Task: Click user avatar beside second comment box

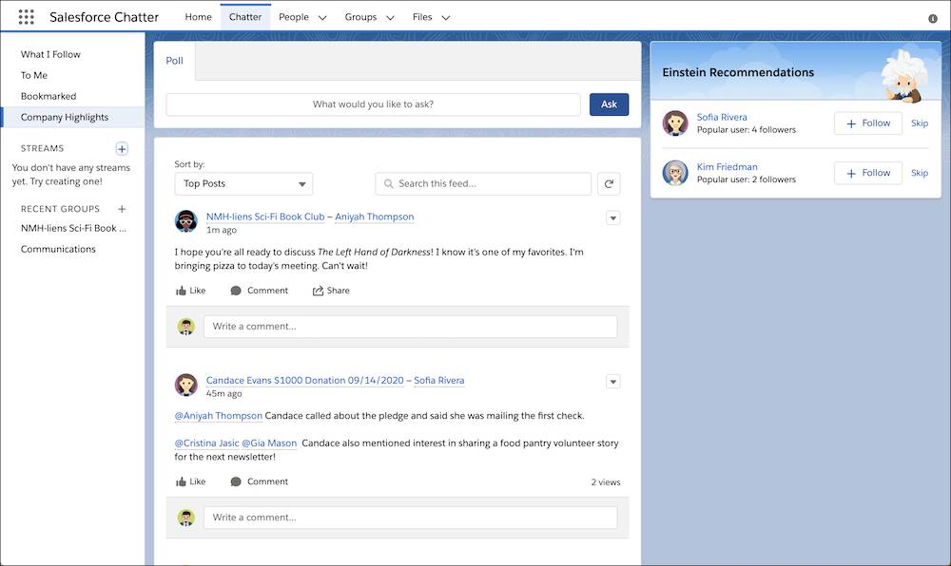Action: [186, 518]
